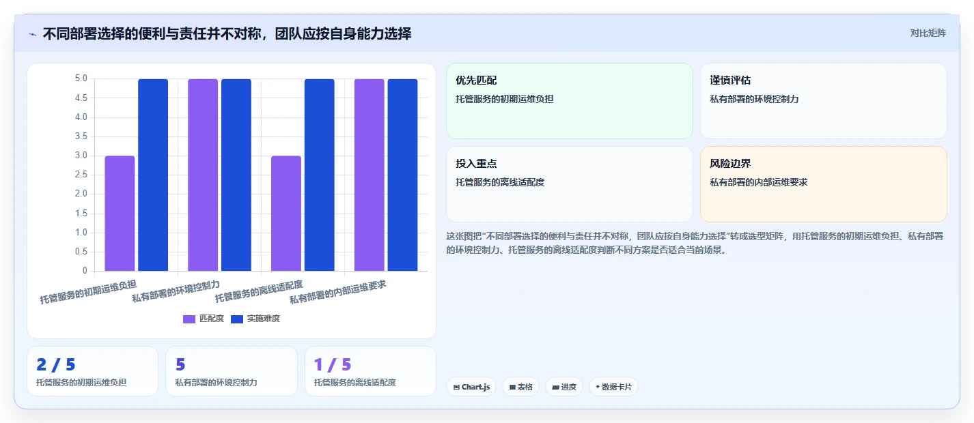This screenshot has width=974, height=423.
Task: Select the 谨慎评估 matrix card
Action: pyautogui.click(x=824, y=101)
